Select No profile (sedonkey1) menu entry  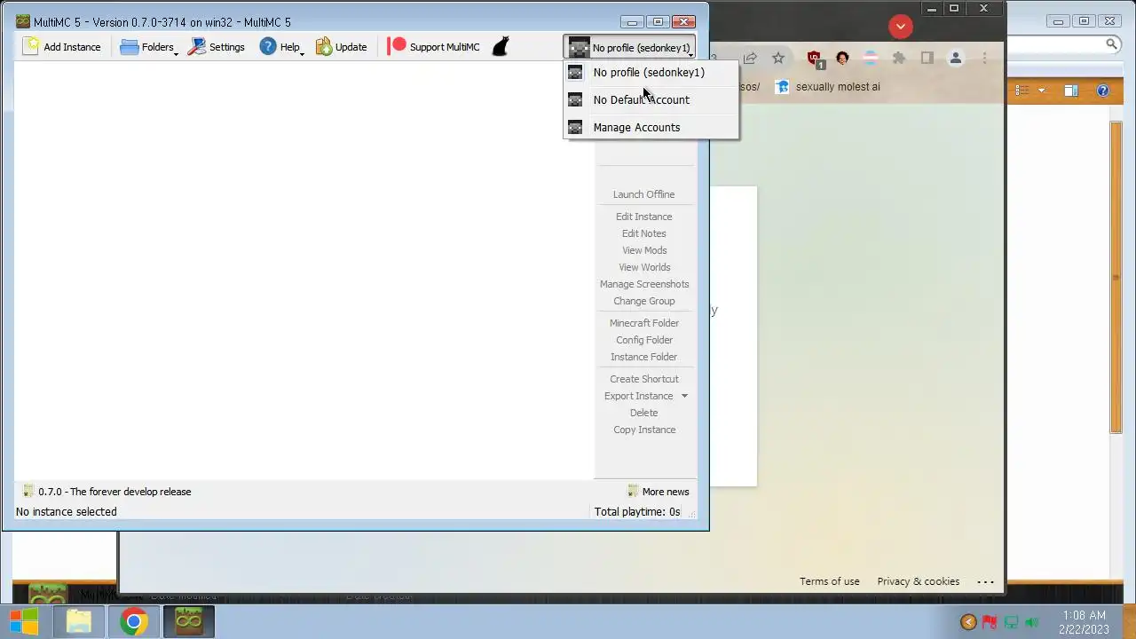click(x=651, y=72)
